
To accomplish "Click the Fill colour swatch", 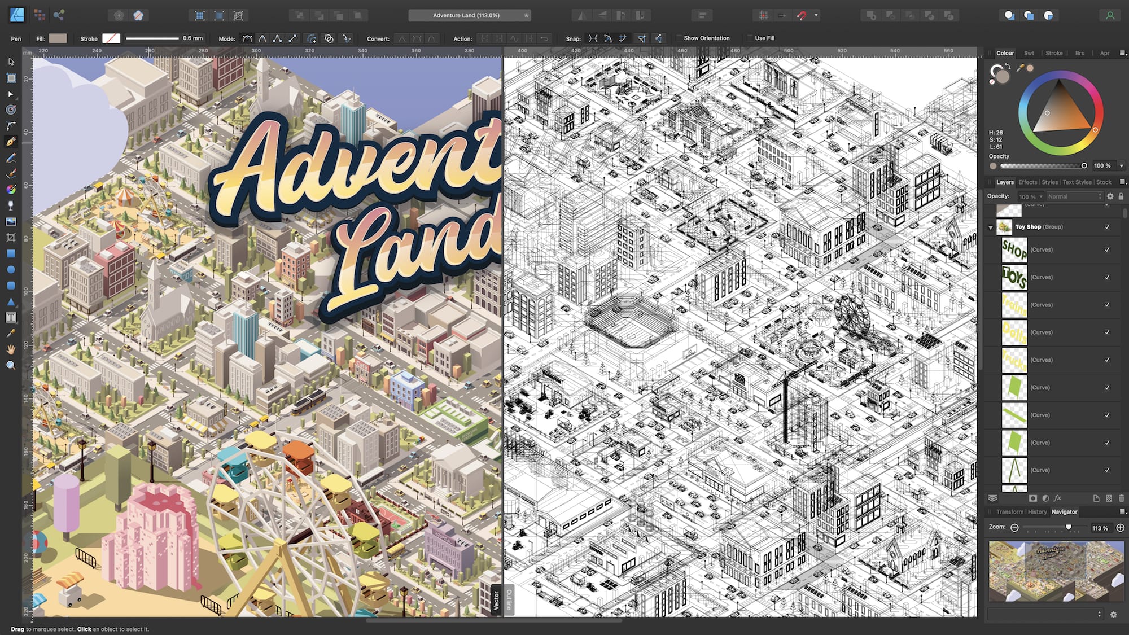I will click(58, 38).
